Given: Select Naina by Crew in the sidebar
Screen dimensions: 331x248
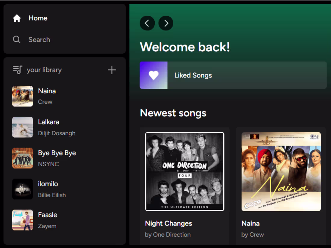Looking at the screenshot, I should tap(47, 91).
